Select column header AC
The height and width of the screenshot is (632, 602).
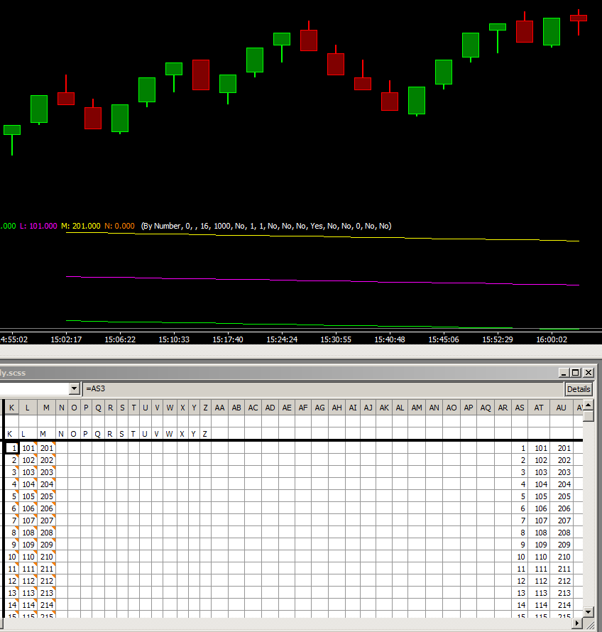[253, 408]
